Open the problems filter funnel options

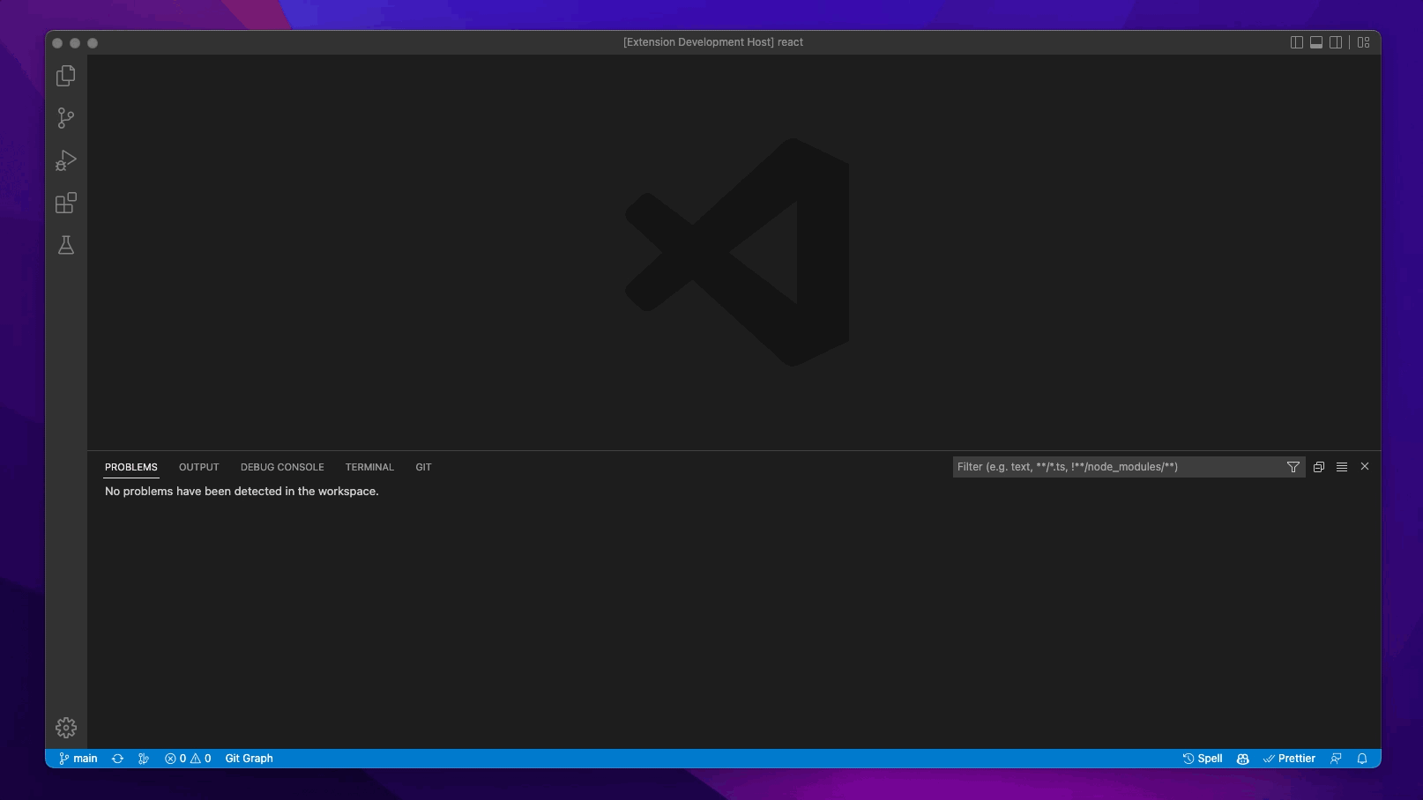[x=1293, y=467]
